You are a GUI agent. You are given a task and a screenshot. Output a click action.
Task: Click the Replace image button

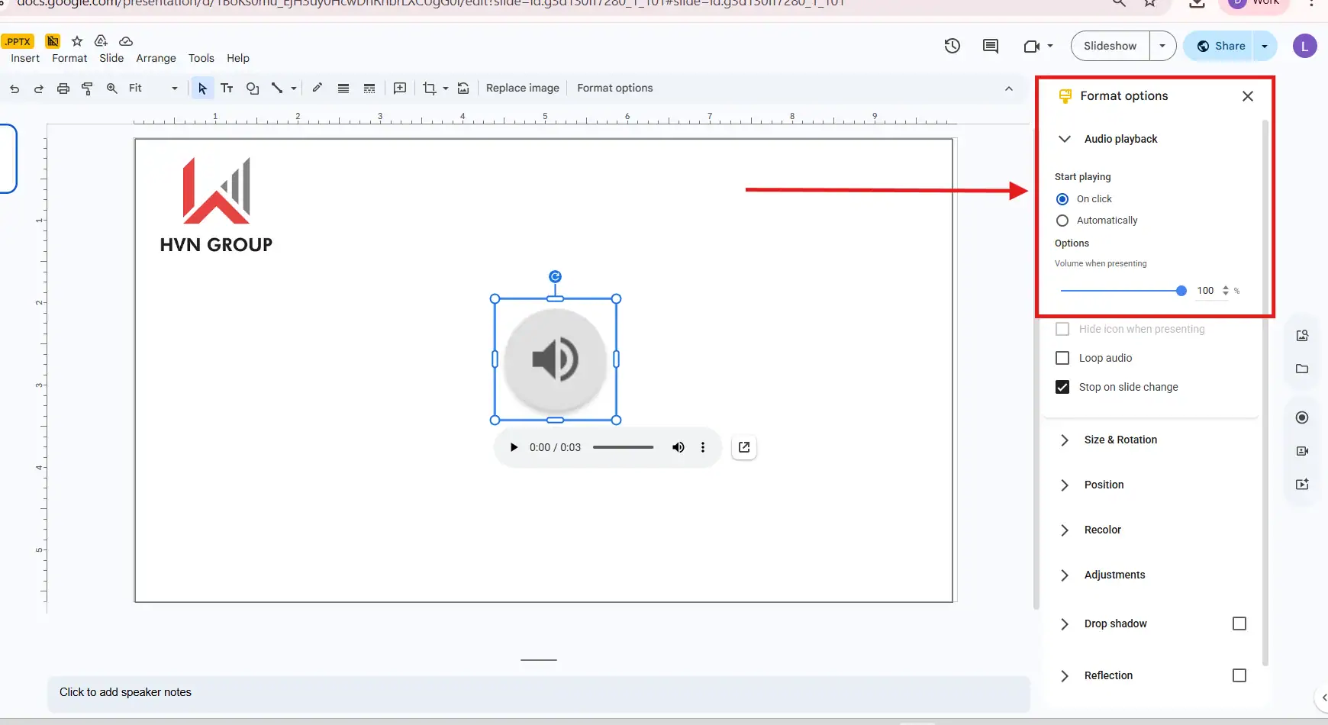(523, 88)
